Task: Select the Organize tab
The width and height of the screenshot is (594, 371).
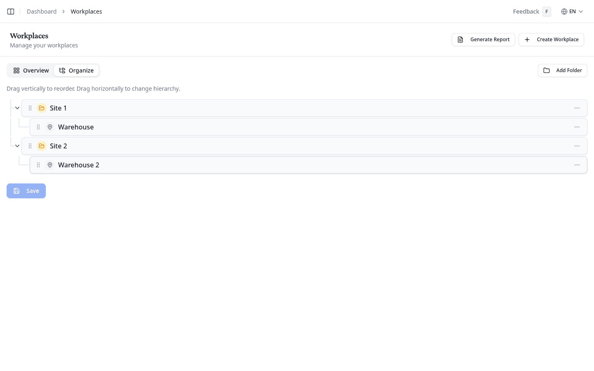Action: (x=76, y=70)
